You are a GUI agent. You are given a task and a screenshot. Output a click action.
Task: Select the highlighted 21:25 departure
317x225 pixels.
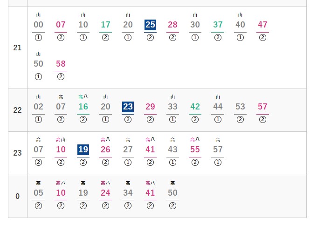coord(150,25)
